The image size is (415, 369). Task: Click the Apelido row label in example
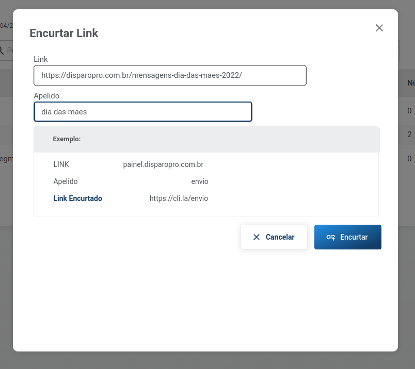point(66,181)
